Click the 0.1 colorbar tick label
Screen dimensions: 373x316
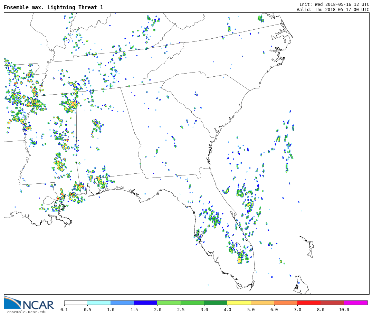tap(64, 310)
